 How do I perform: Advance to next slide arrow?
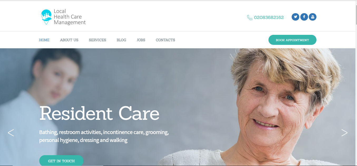344,132
